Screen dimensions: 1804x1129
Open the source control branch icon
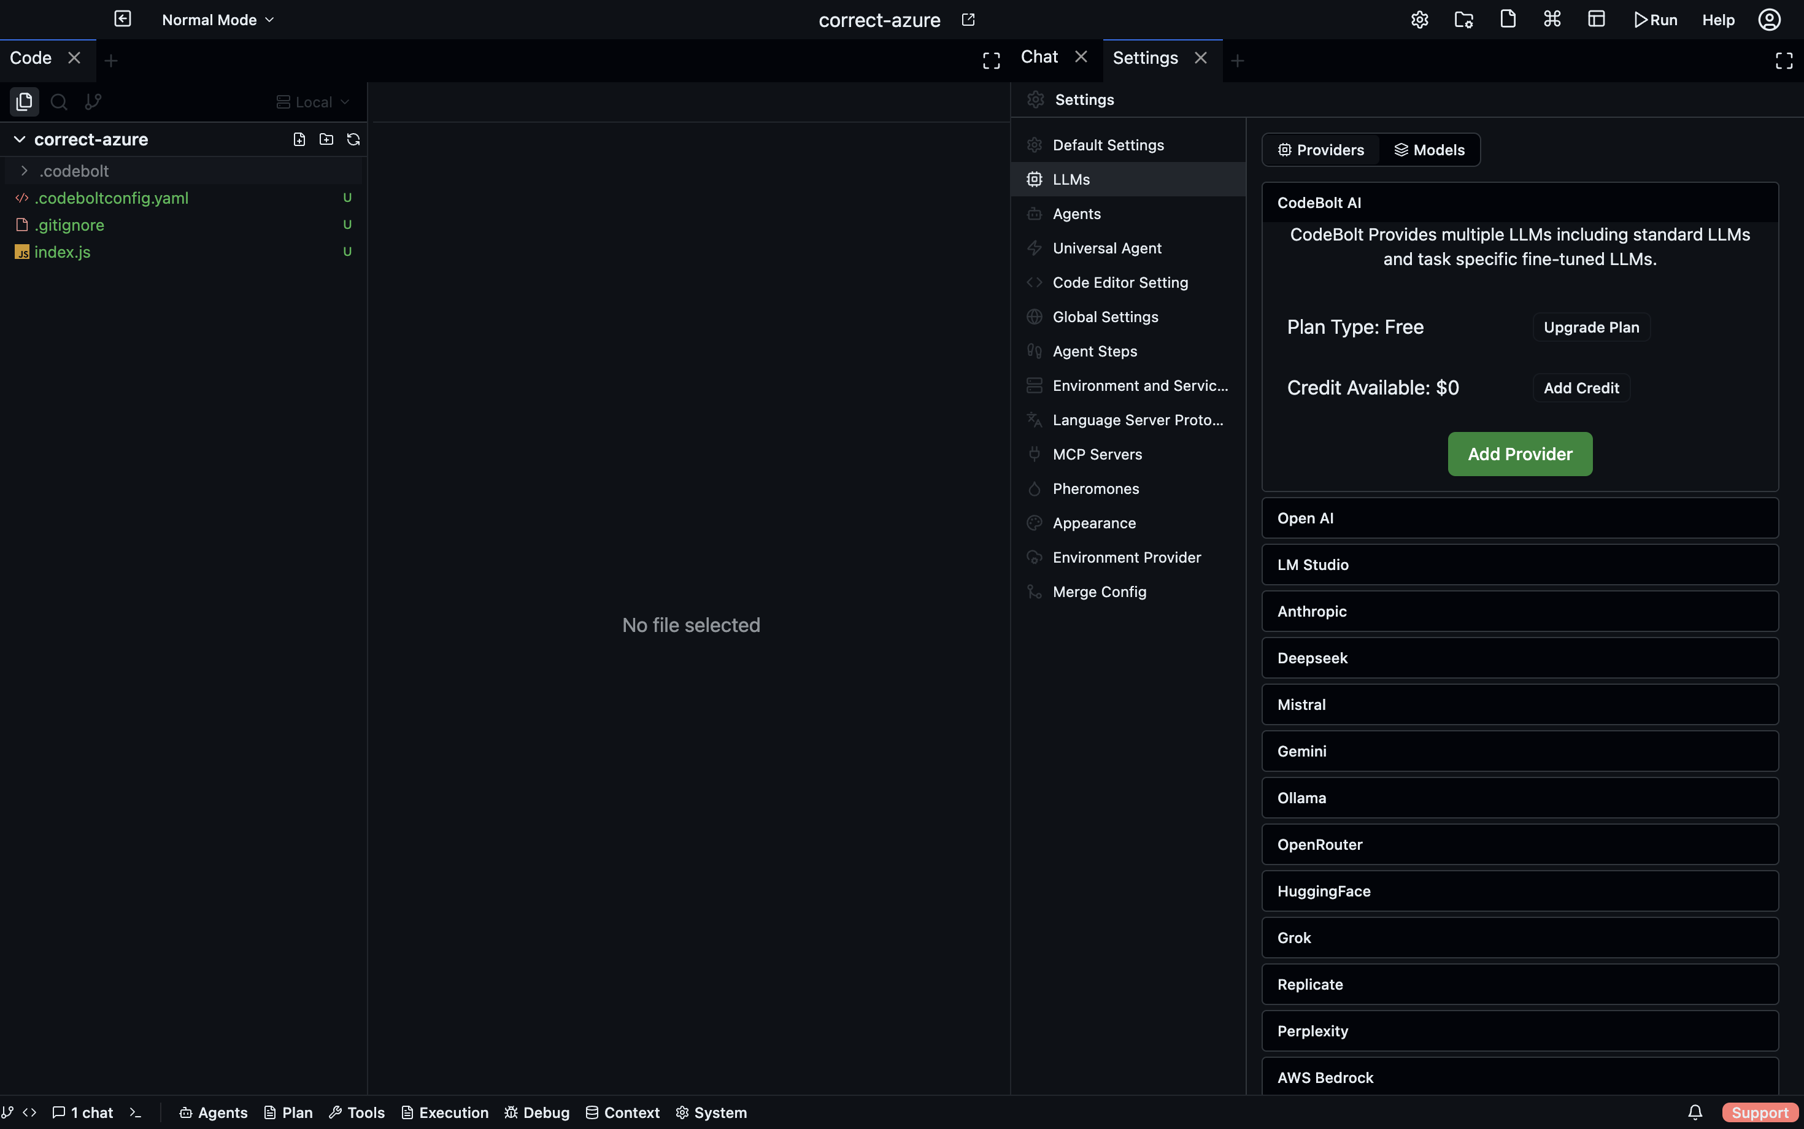[x=93, y=102]
